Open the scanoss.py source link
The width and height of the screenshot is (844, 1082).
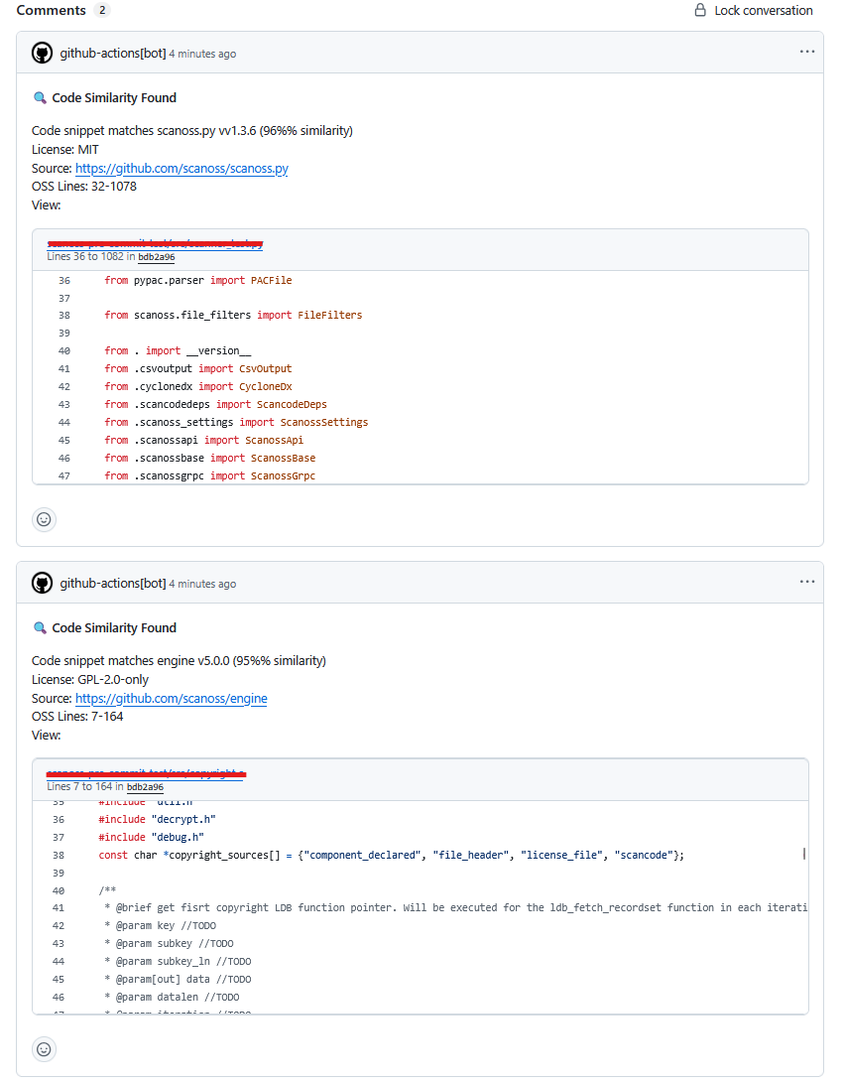pos(181,168)
